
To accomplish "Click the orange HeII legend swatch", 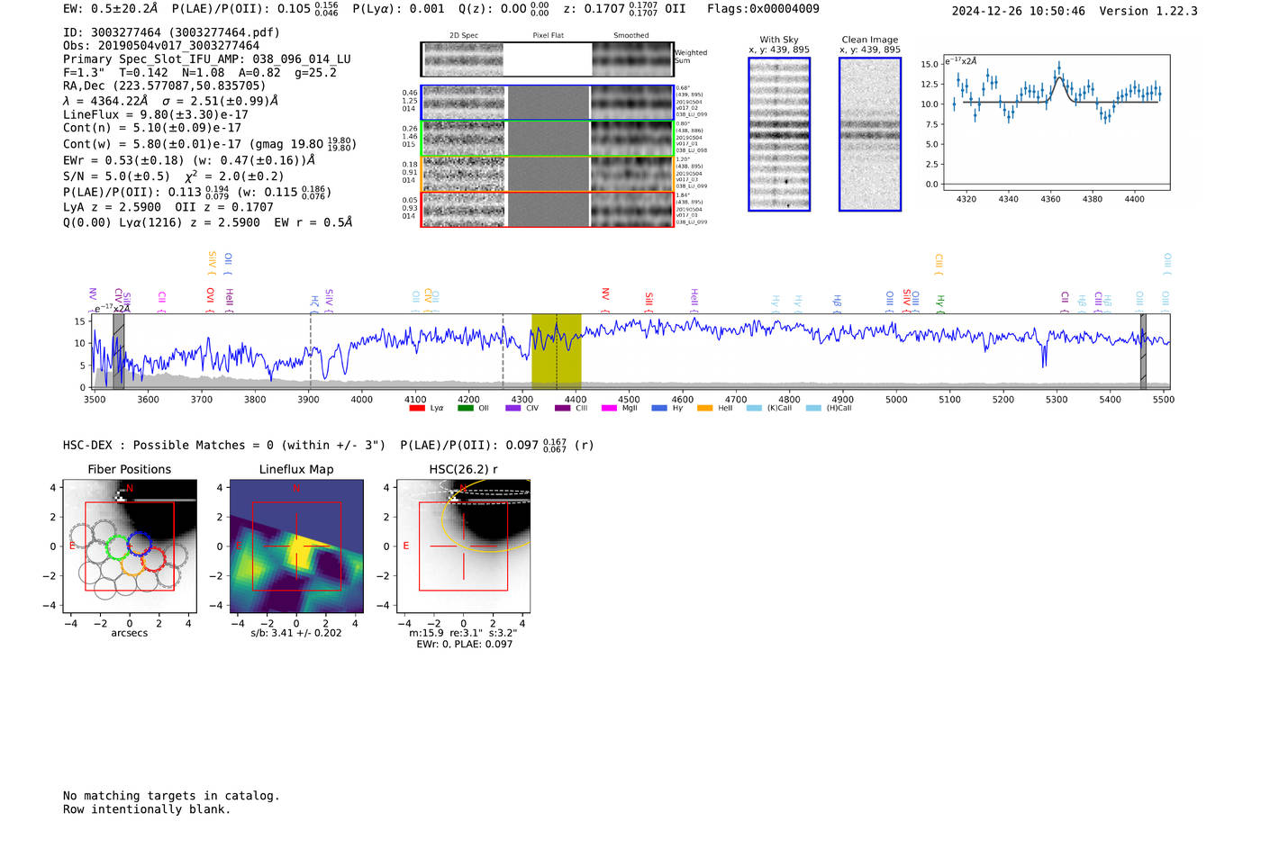I will coord(704,408).
